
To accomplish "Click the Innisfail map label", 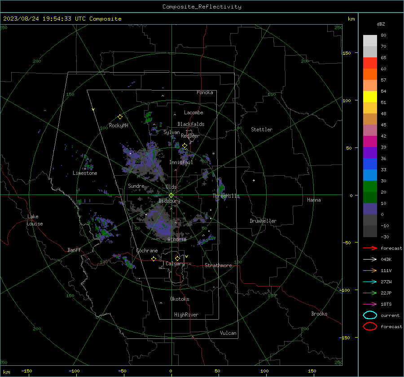I will click(x=181, y=162).
